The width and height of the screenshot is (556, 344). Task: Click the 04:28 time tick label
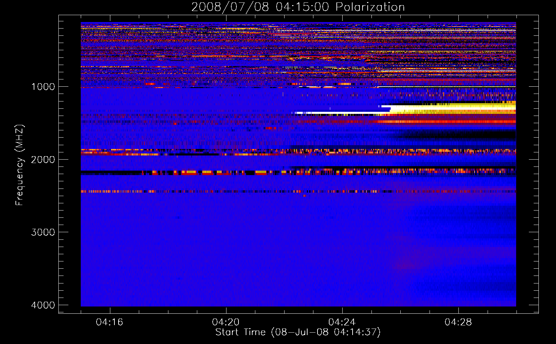tap(458, 322)
